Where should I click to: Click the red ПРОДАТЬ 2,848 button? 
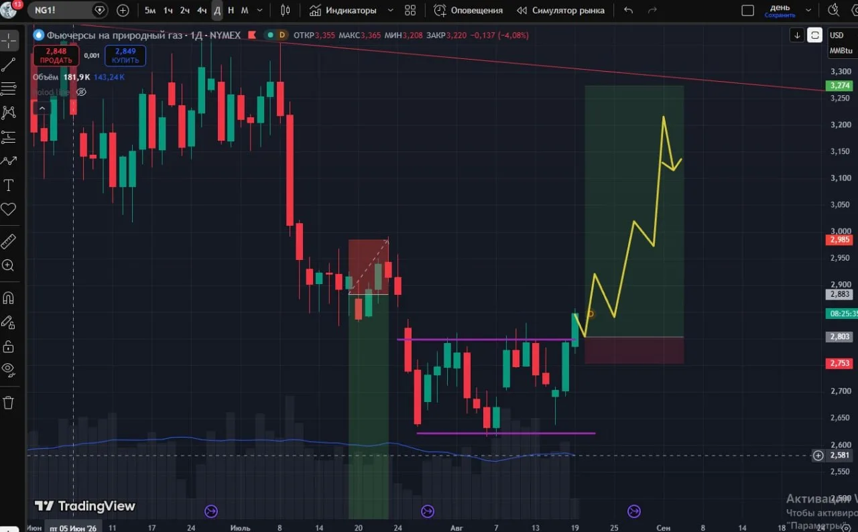click(x=56, y=56)
